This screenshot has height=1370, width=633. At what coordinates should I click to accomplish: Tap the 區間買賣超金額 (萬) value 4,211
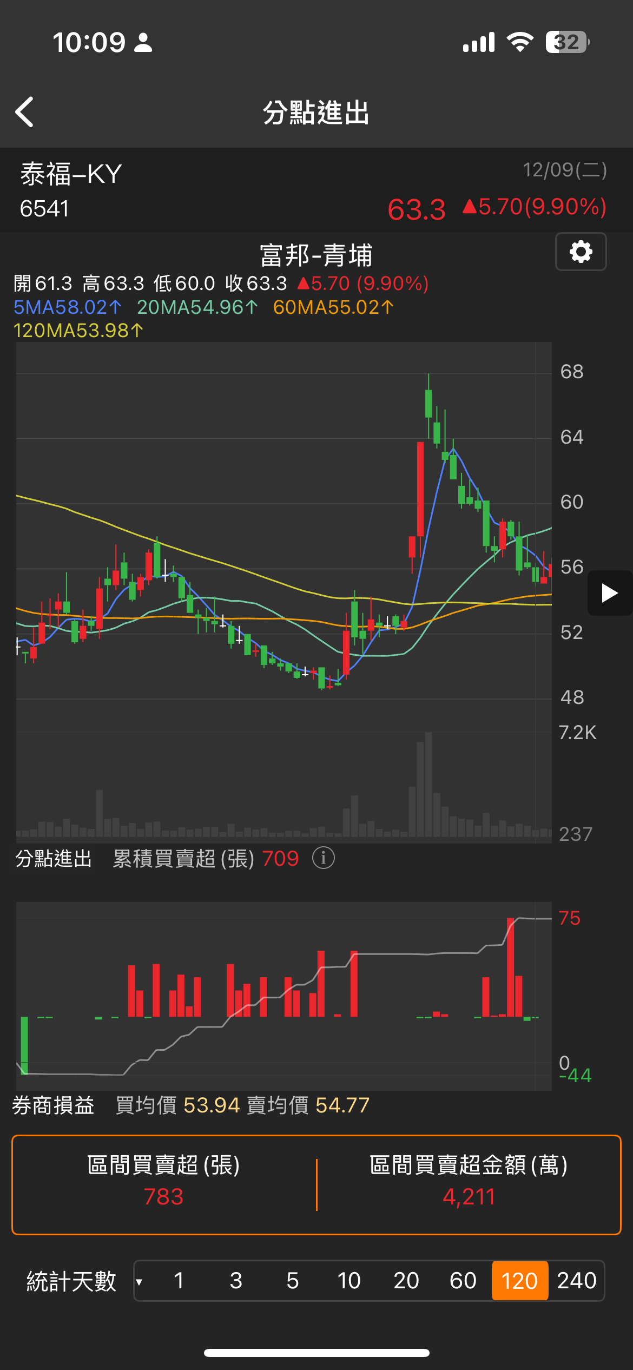click(x=469, y=1197)
